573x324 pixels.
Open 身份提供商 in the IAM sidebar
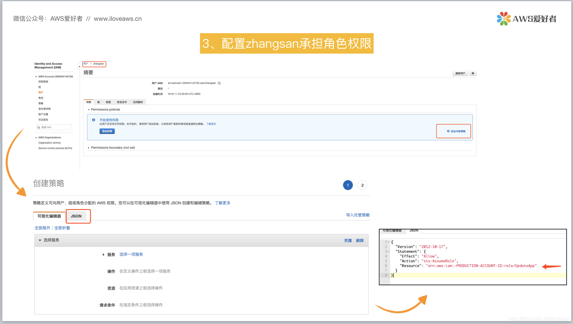(44, 109)
